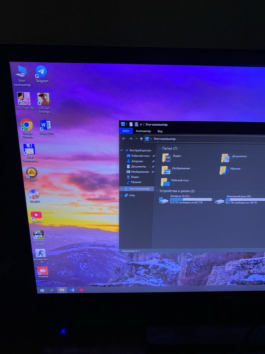The width and height of the screenshot is (265, 354).
Task: Go forward with Explorer's forward arrow
Action: coord(131,139)
